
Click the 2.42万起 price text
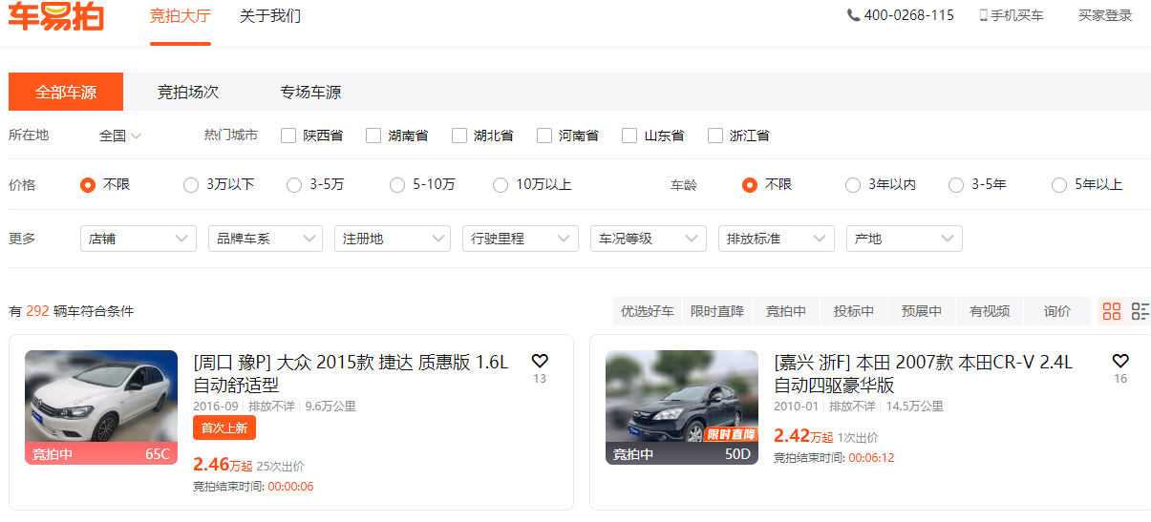[803, 436]
